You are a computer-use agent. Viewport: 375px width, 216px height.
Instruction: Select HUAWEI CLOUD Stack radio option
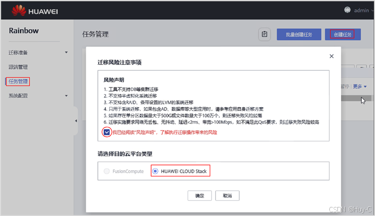coord(155,171)
